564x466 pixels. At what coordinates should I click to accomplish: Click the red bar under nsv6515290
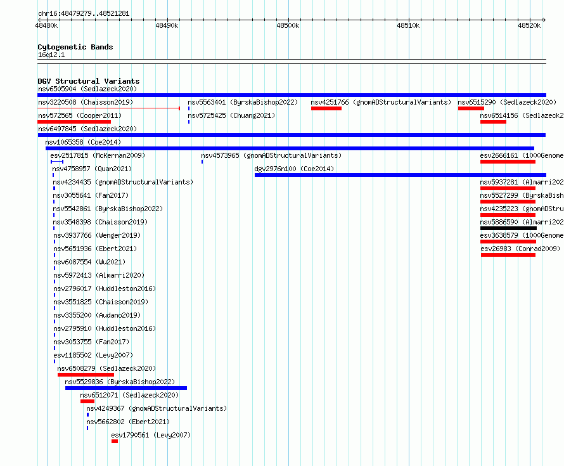471,108
